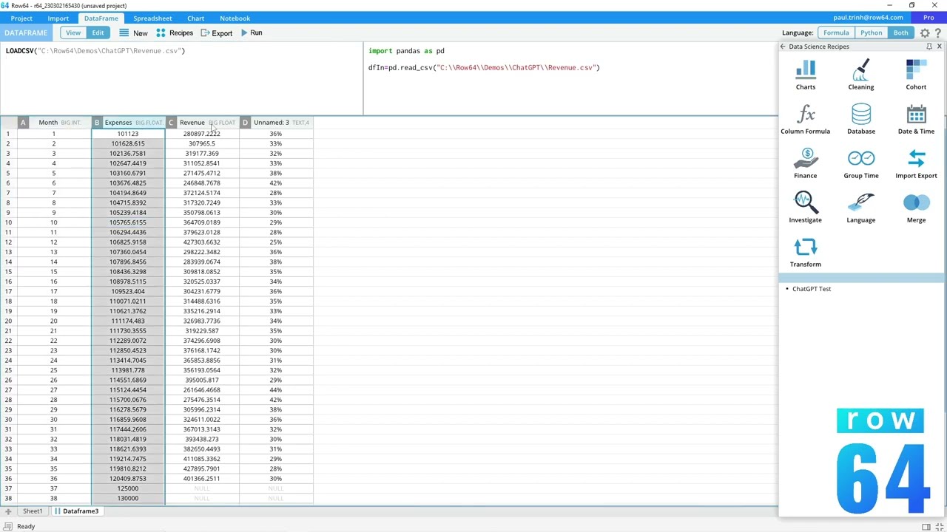
Task: Click Export in the toolbar
Action: [x=216, y=33]
